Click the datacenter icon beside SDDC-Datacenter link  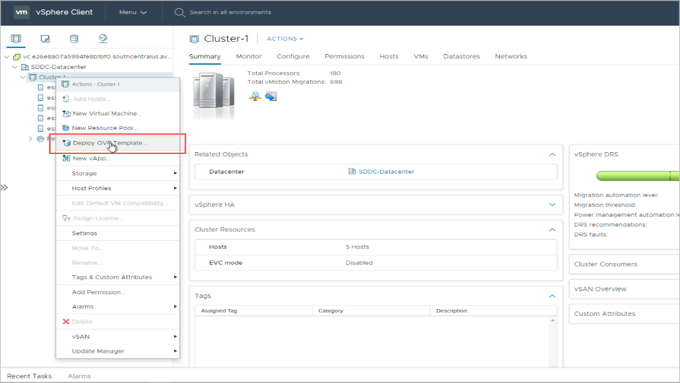pyautogui.click(x=352, y=172)
